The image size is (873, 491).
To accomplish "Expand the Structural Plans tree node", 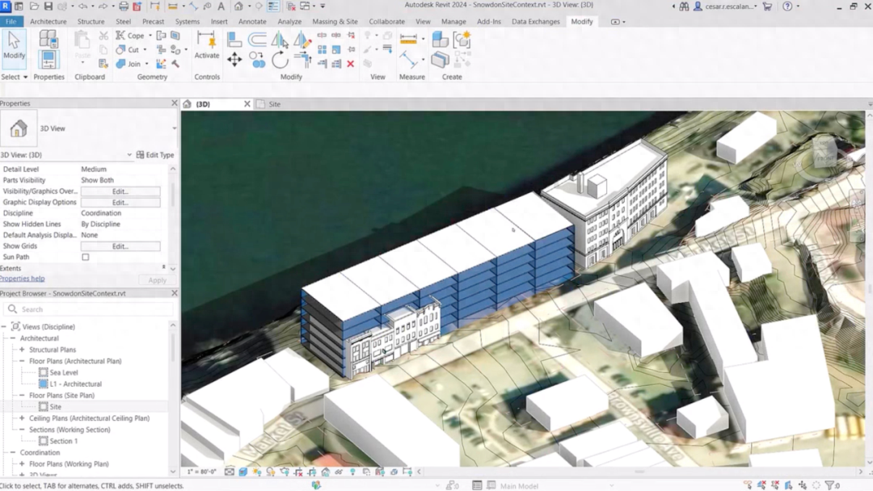I will pyautogui.click(x=22, y=350).
